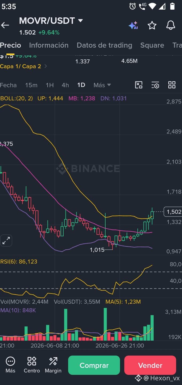Tap the DN: 1,031 band value
This screenshot has width=182, height=385.
[114, 98]
